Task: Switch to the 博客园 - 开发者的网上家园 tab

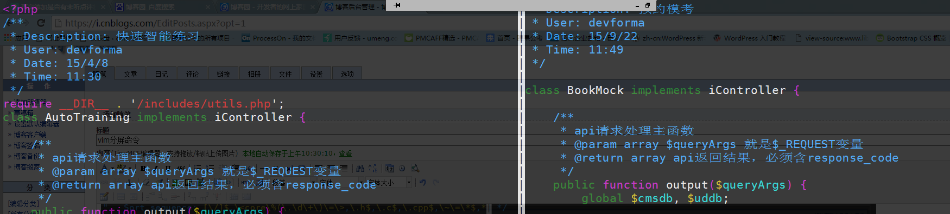Action: click(x=266, y=7)
